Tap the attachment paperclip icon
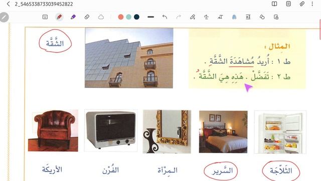Screen dimensions: 321x181 (x=302, y=4)
